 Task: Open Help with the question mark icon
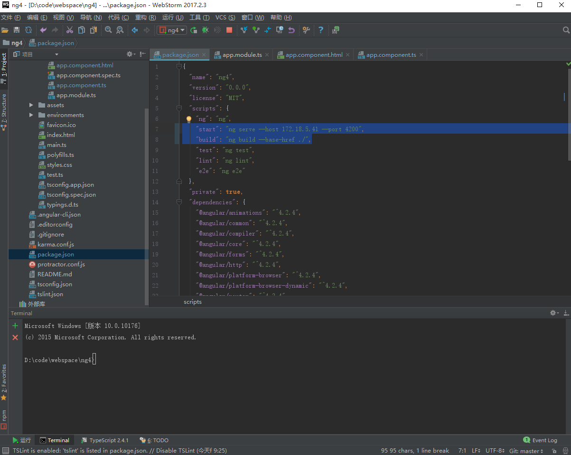[321, 30]
